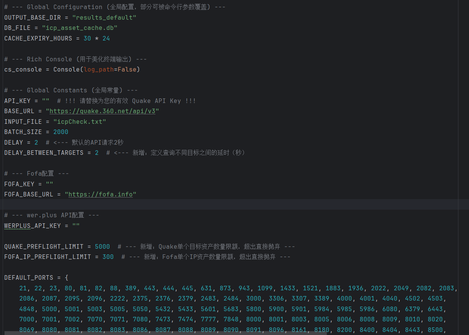Screen dimensions: 469x335
Task: Open the quake.360.net API URL link
Action: pyautogui.click(x=102, y=111)
